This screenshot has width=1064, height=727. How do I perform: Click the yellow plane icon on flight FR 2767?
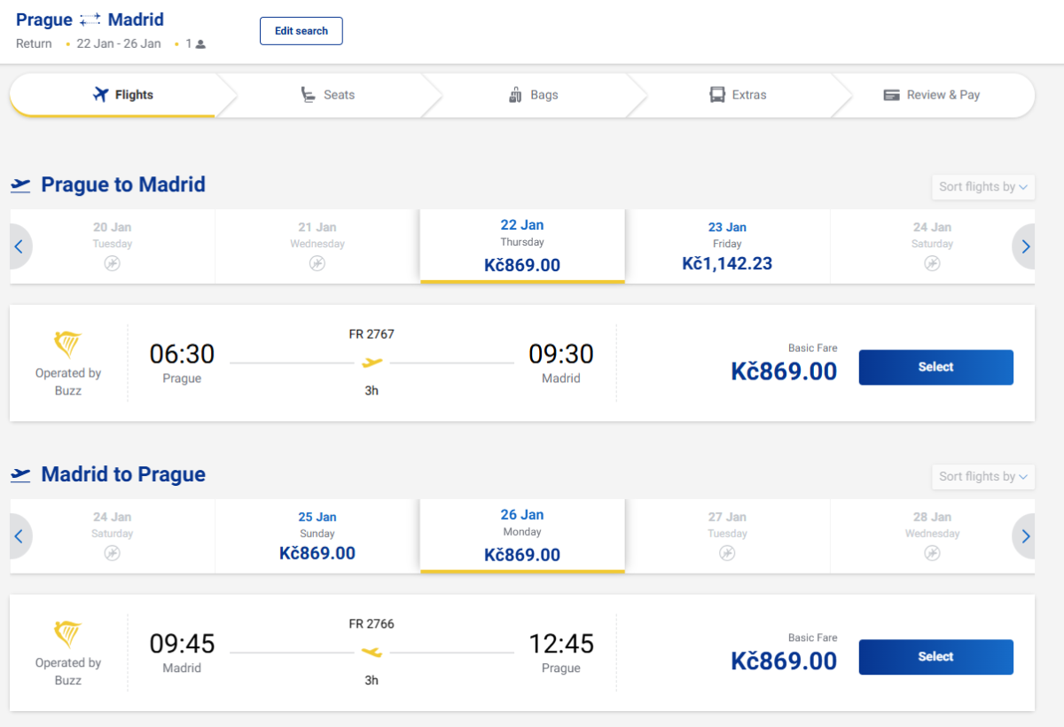pos(372,362)
